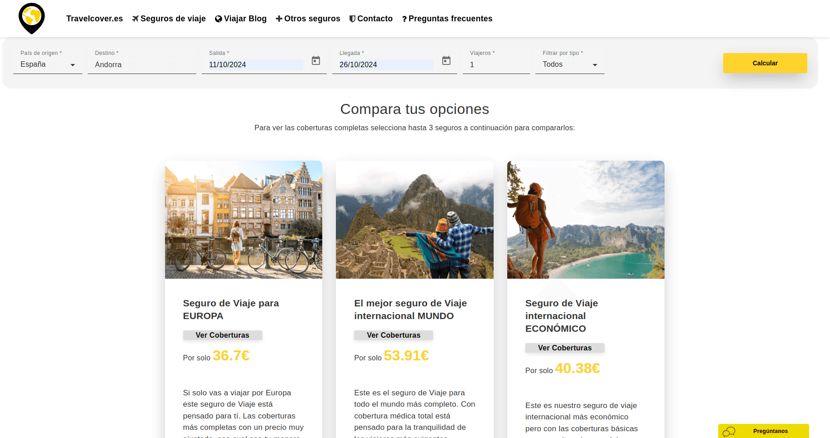Click the plus icon beside Otros seguros
830x438 pixels.
279,19
